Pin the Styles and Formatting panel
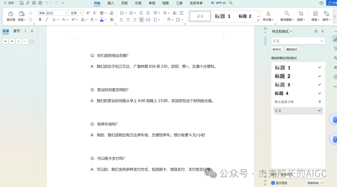337x187 pixels. pos(316,31)
